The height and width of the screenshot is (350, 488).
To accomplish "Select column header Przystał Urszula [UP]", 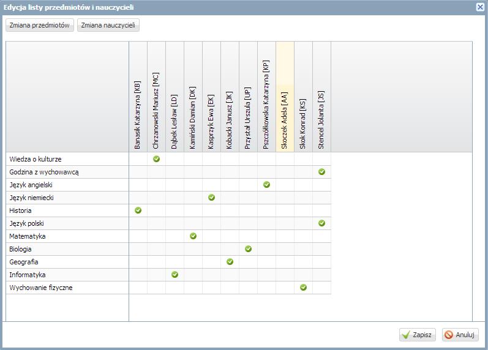I will [249, 97].
